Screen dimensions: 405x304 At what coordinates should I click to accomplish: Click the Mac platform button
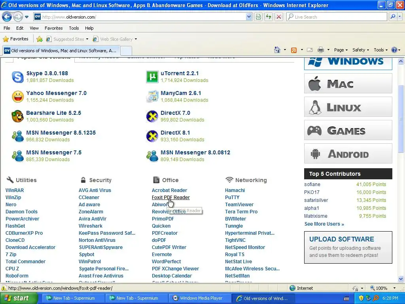pos(348,84)
